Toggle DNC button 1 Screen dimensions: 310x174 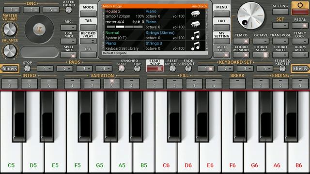(12, 10)
